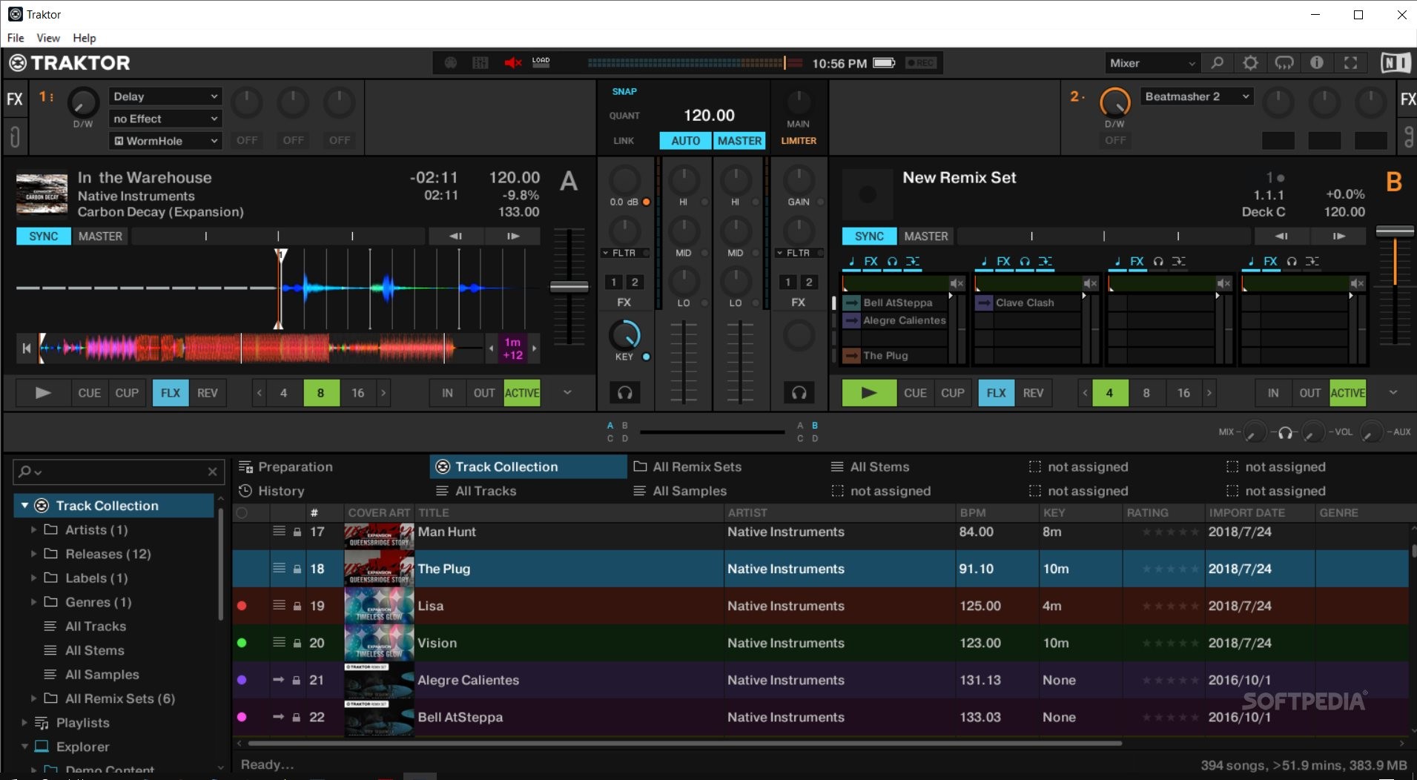Click the Deck A KEY knob
This screenshot has height=780, width=1417.
(x=624, y=335)
